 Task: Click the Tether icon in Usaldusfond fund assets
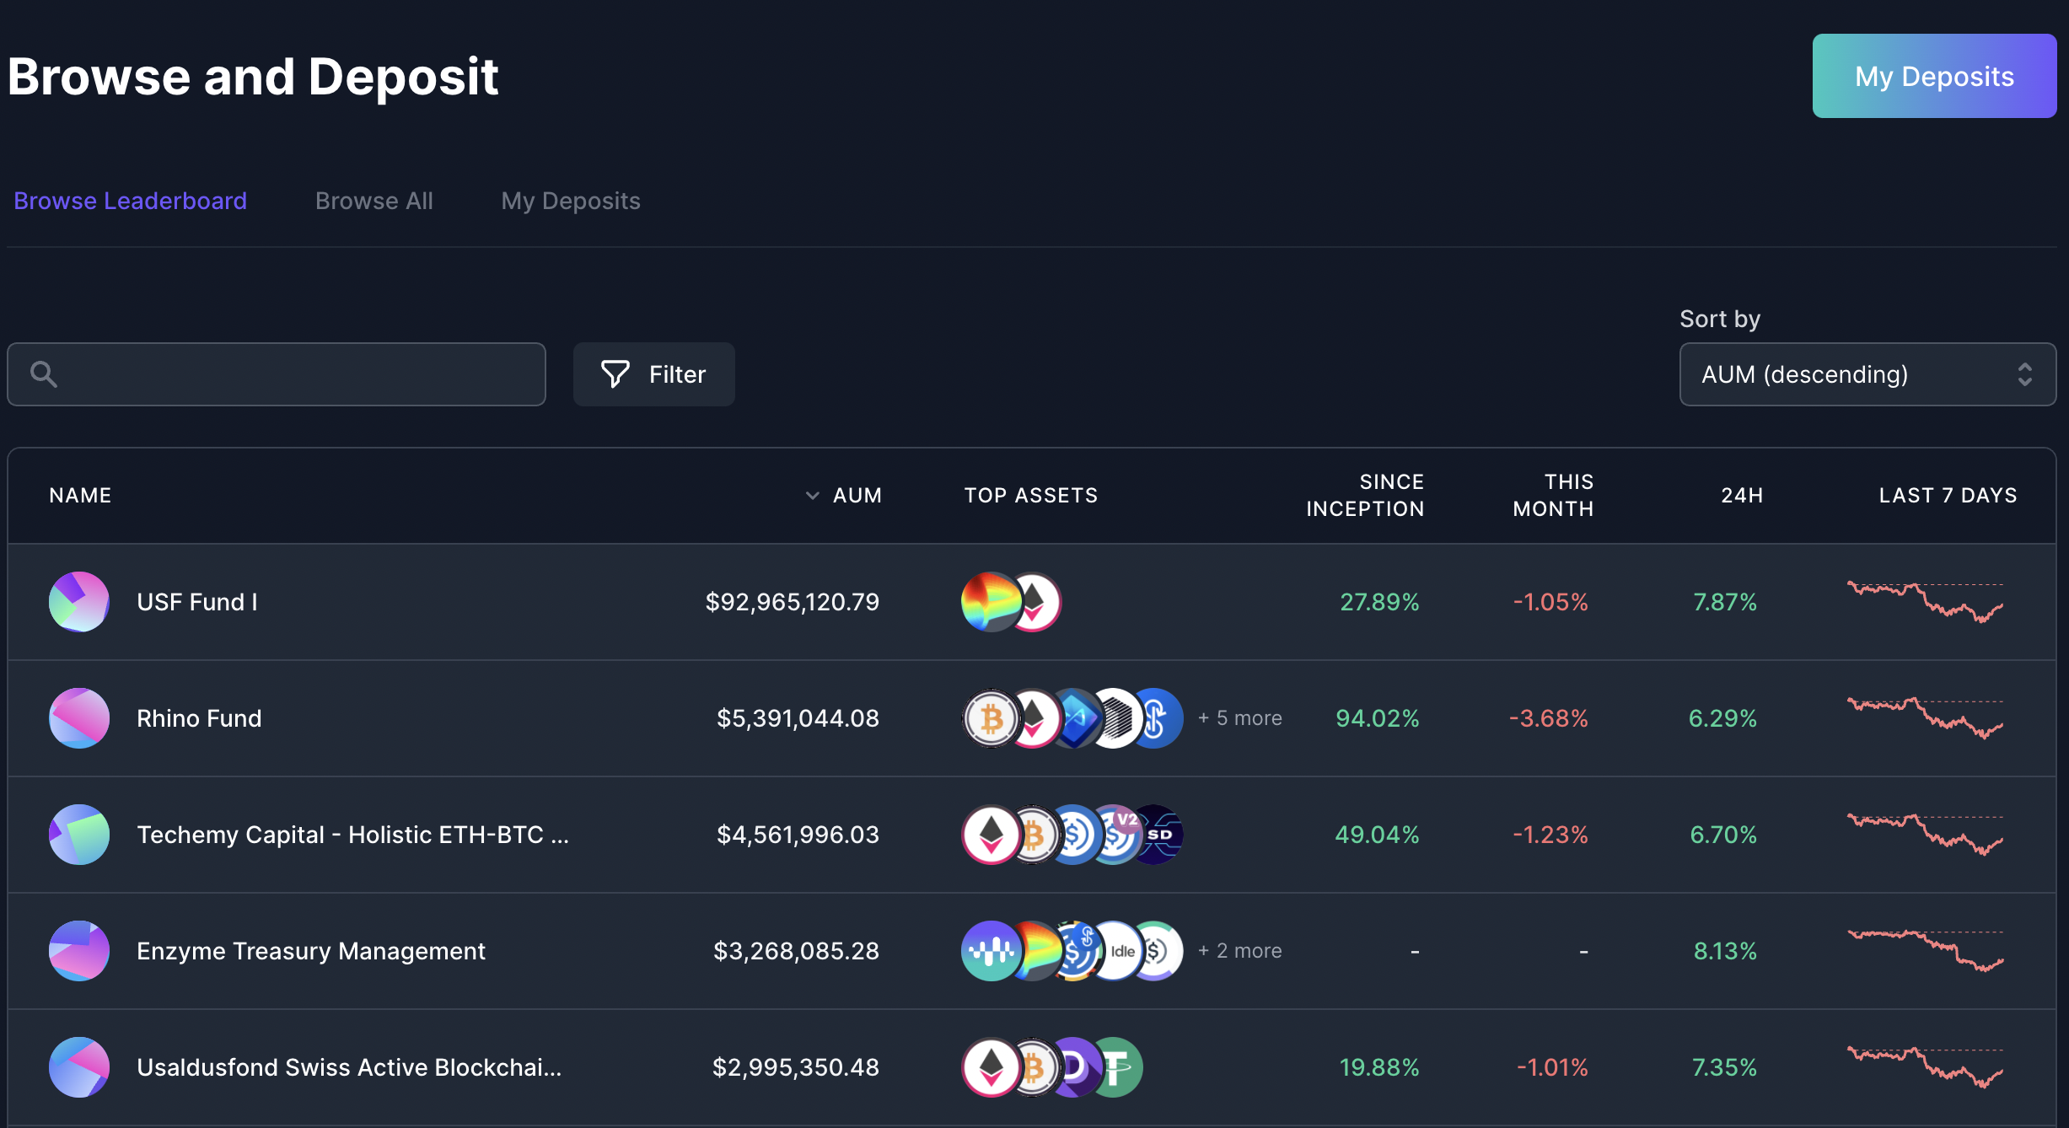pyautogui.click(x=1118, y=1067)
